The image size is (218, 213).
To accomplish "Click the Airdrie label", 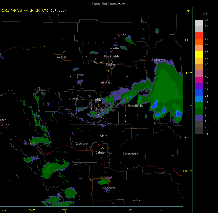I will (x=102, y=136).
